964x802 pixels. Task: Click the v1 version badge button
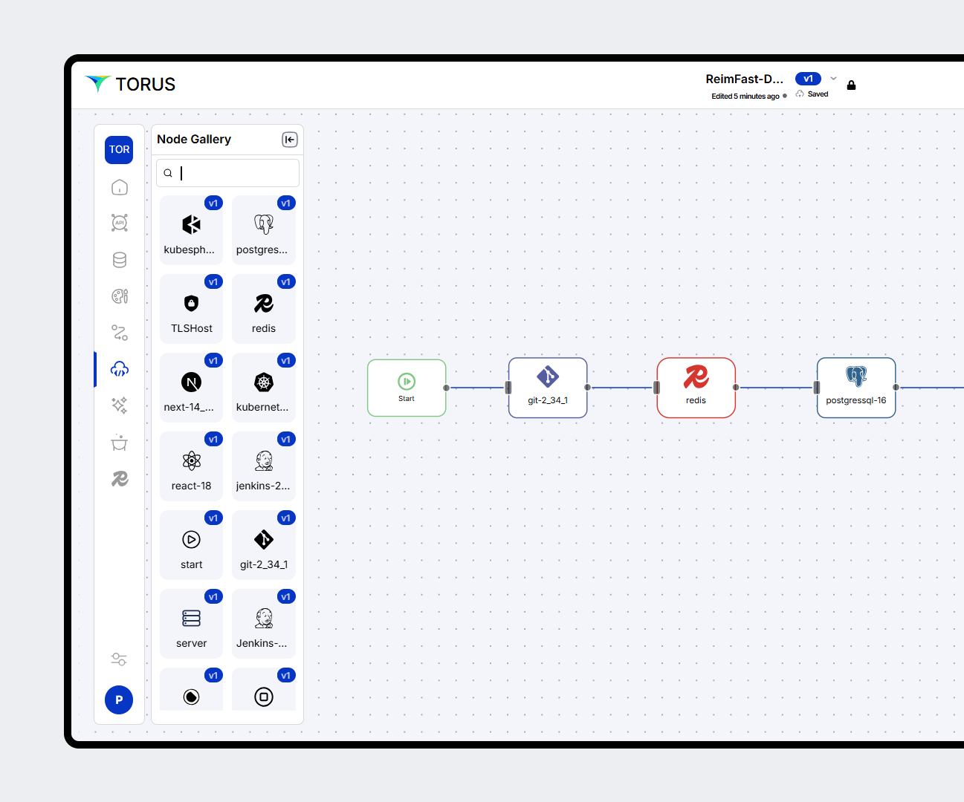[808, 78]
